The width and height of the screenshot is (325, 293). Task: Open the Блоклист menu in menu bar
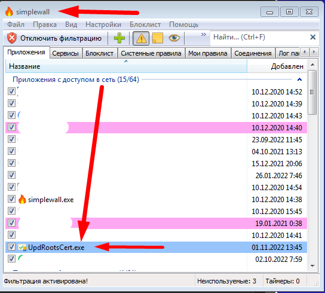145,25
